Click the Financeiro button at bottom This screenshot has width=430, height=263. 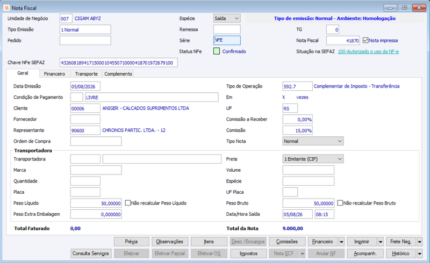point(323,242)
